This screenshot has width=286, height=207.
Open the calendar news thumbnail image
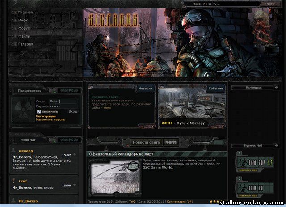coord(115,177)
